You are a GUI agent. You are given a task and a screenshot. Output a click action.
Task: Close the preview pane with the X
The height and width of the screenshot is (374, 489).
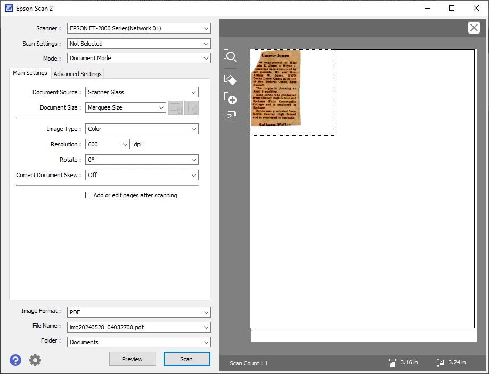[x=474, y=28]
